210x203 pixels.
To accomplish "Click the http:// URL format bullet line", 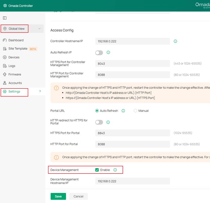I will coord(109,93).
